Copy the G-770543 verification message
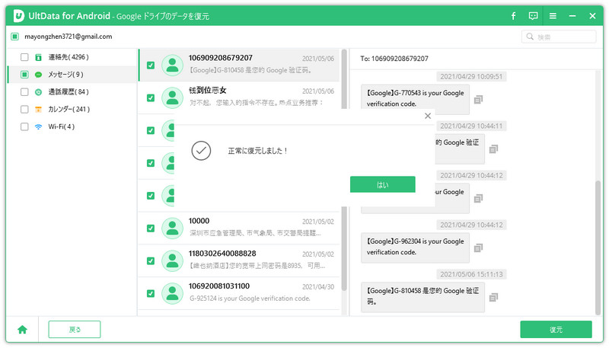The height and width of the screenshot is (348, 609). (479, 100)
